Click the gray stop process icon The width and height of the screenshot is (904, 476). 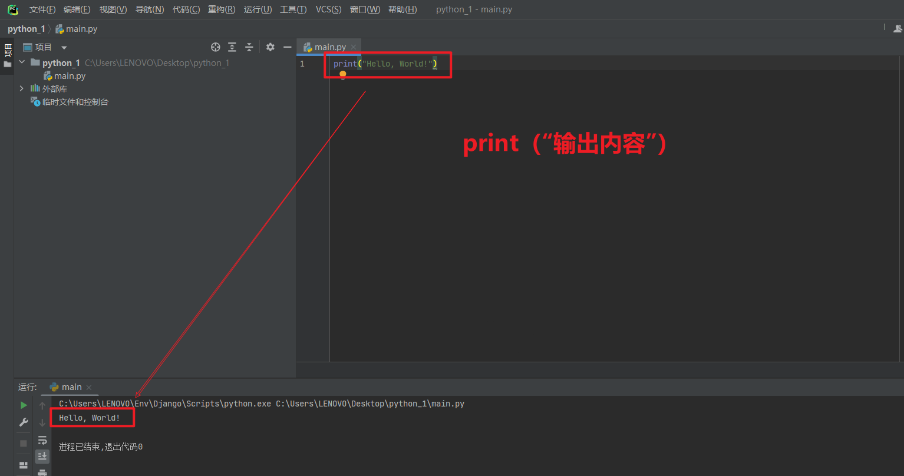point(24,443)
